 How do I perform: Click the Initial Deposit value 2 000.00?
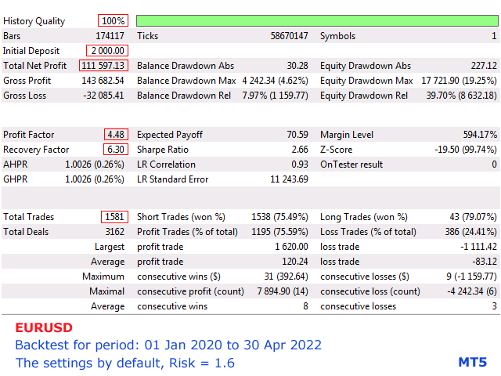(108, 50)
